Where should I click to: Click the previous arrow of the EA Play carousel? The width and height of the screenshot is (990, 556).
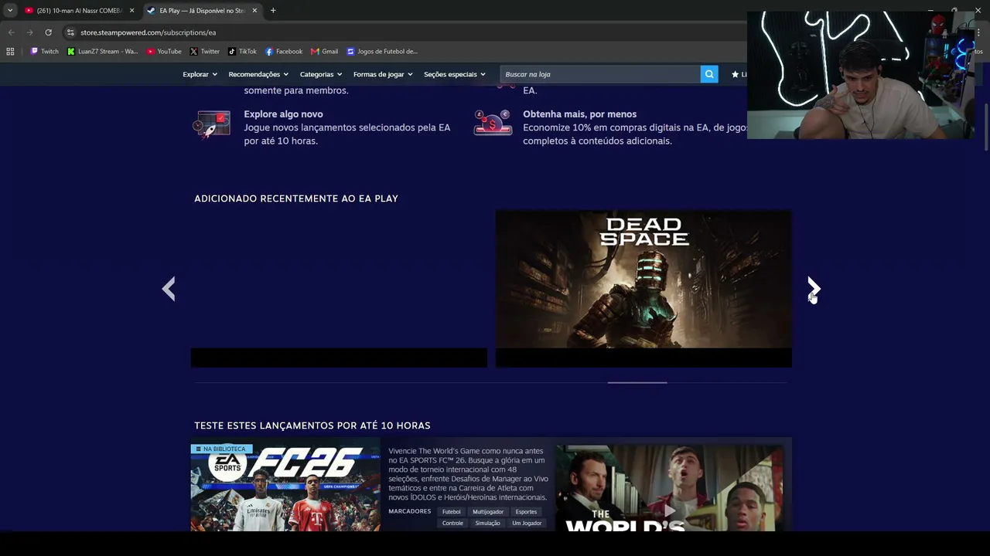click(169, 289)
